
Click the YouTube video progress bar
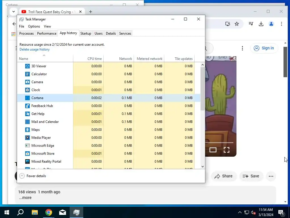(x=219, y=142)
